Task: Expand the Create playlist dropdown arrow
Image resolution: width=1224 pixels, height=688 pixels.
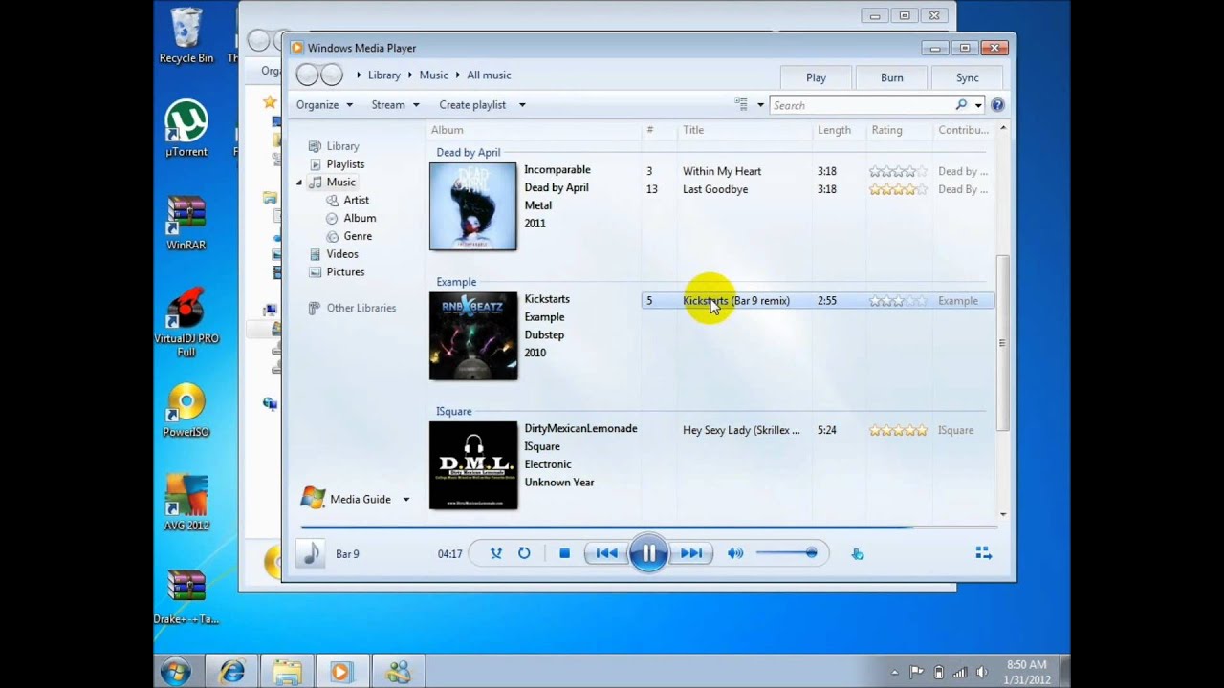Action: click(x=522, y=105)
